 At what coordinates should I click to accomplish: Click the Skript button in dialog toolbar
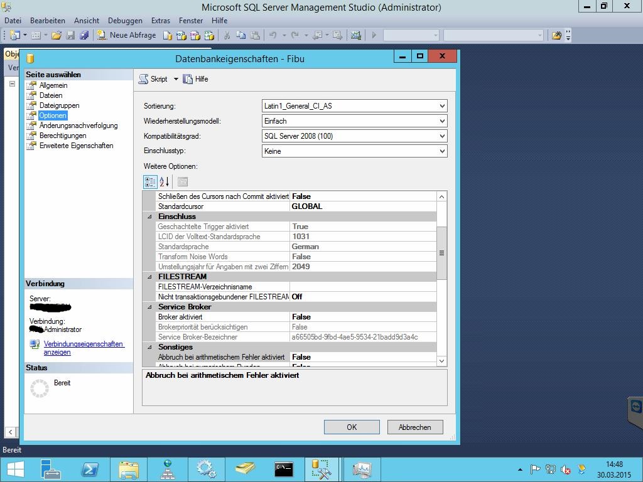point(153,79)
